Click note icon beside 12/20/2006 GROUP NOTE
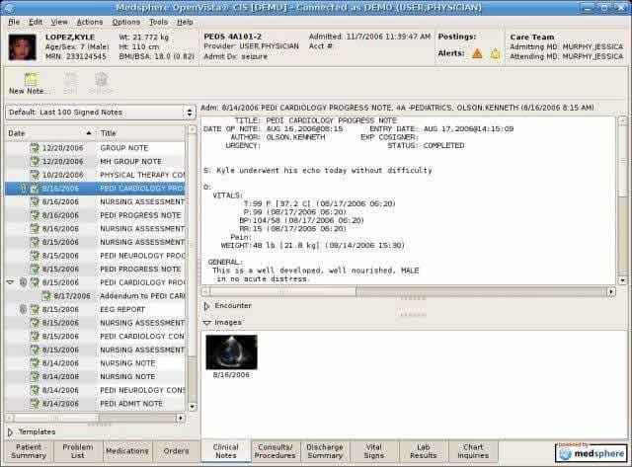 [35, 148]
